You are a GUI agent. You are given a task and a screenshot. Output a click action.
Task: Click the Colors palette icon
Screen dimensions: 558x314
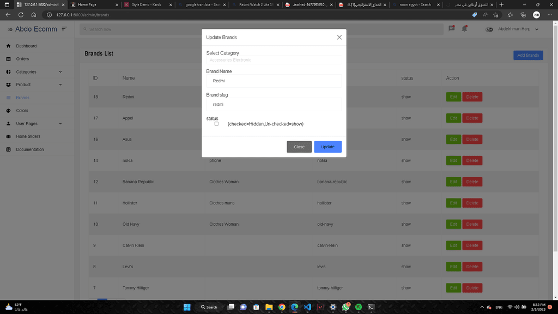tap(9, 111)
